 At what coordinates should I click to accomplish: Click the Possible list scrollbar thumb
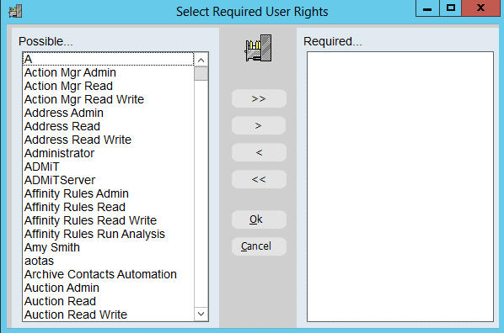pyautogui.click(x=201, y=73)
